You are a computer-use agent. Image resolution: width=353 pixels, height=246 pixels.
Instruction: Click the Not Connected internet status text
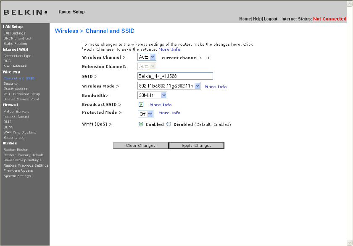click(x=330, y=19)
